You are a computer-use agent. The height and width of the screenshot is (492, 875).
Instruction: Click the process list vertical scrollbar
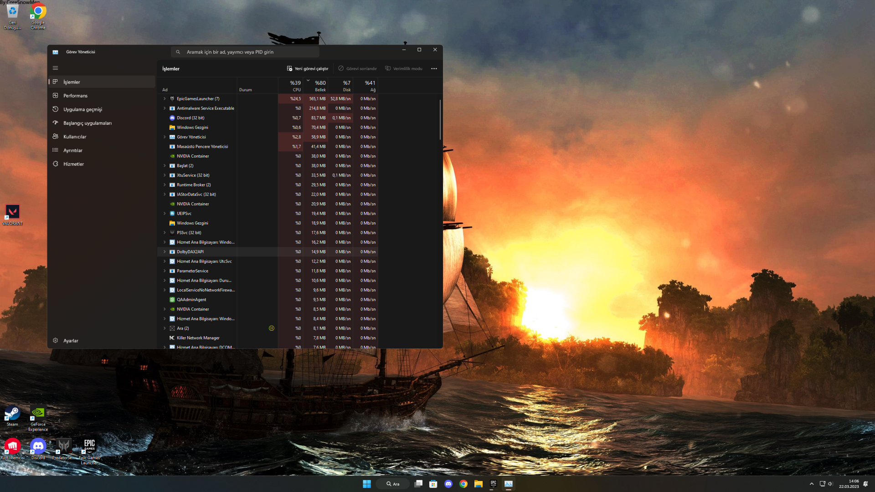[x=440, y=120]
